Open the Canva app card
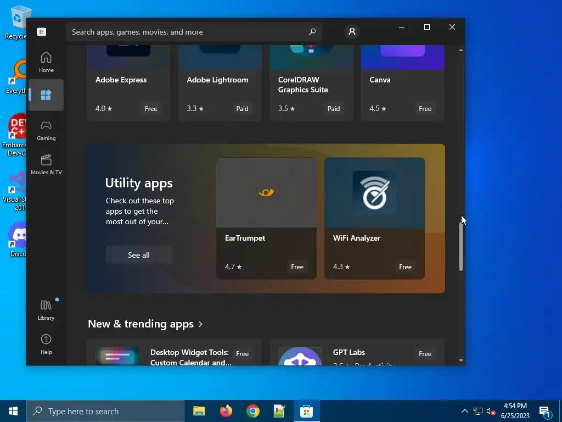 click(402, 84)
